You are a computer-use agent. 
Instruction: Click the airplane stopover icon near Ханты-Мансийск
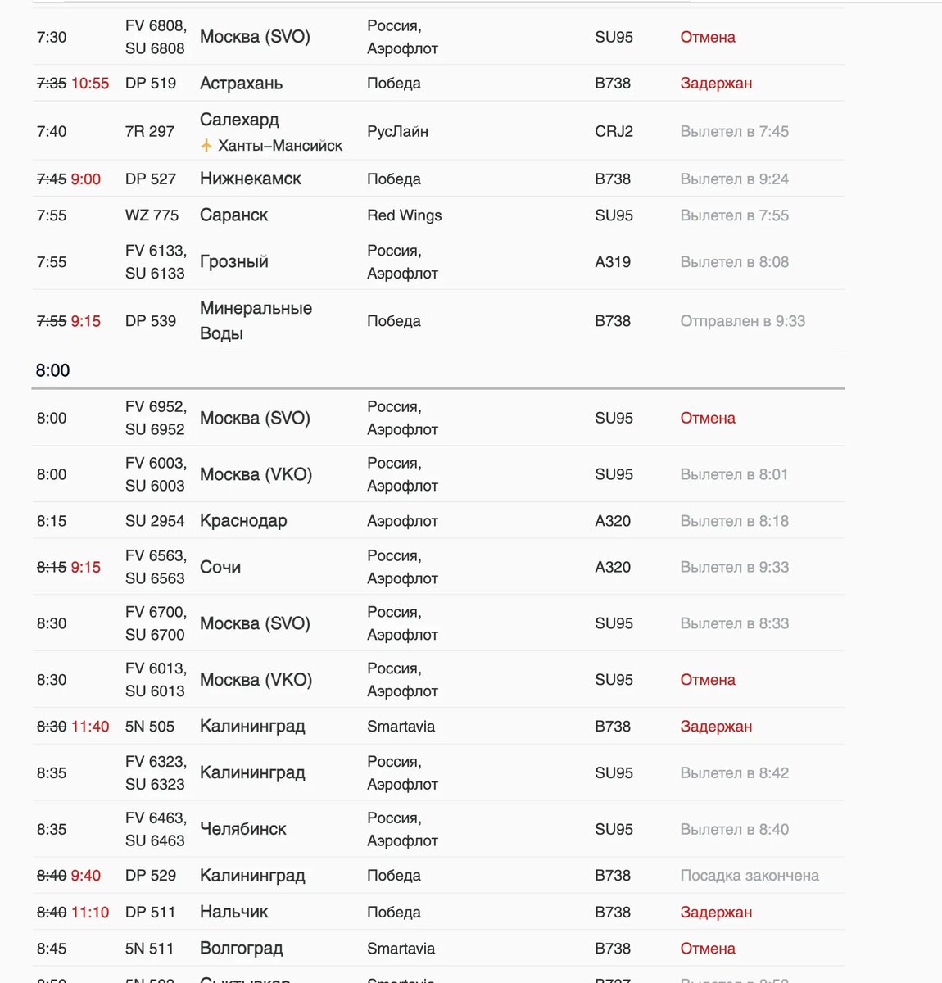click(x=206, y=146)
